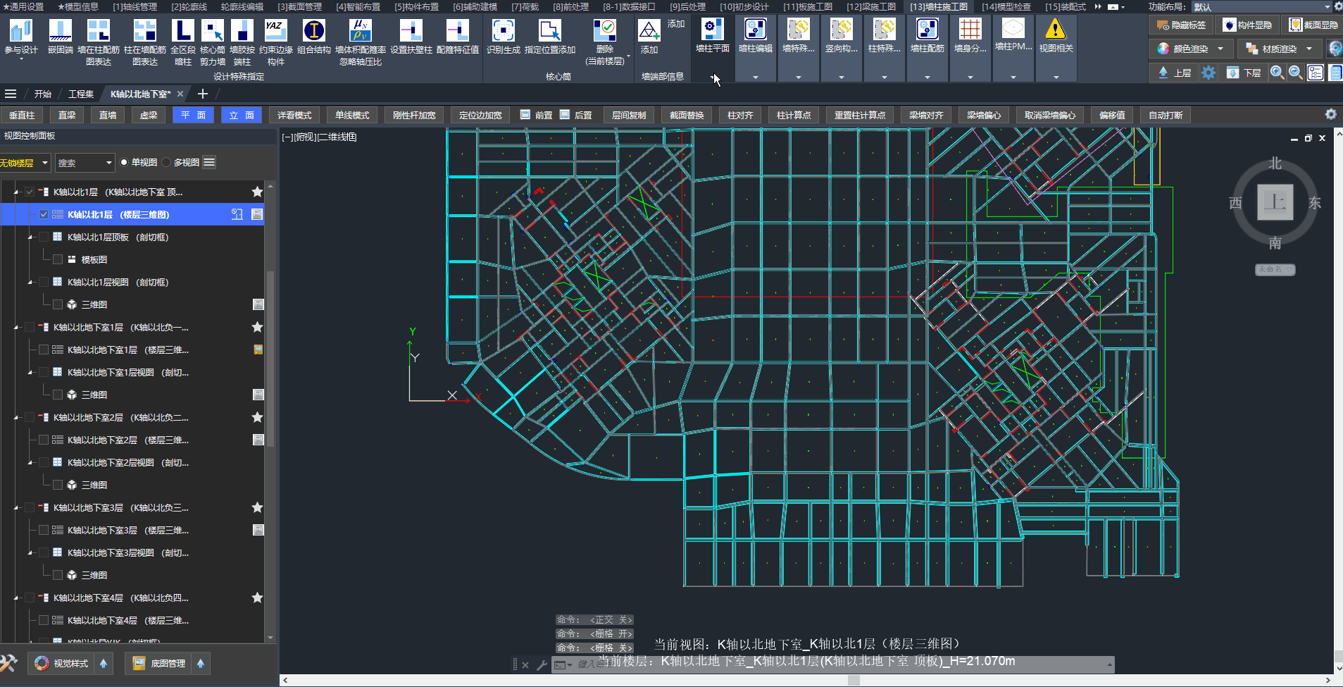Select the 多视图 radio button

tap(167, 162)
